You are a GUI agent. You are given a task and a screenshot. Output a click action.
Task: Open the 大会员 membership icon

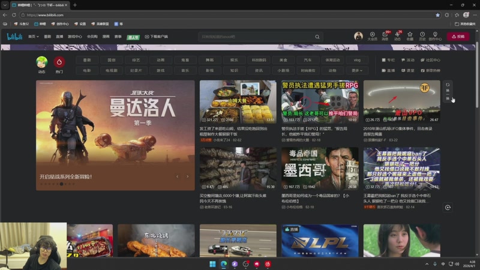[x=372, y=36]
